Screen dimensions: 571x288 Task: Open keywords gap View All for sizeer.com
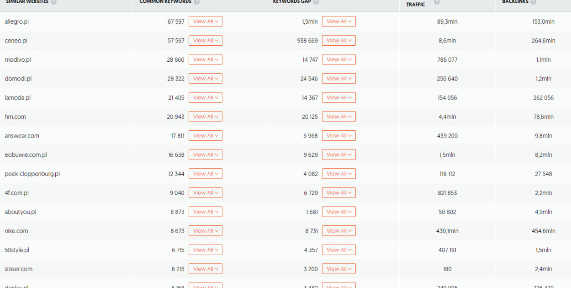[x=338, y=269]
